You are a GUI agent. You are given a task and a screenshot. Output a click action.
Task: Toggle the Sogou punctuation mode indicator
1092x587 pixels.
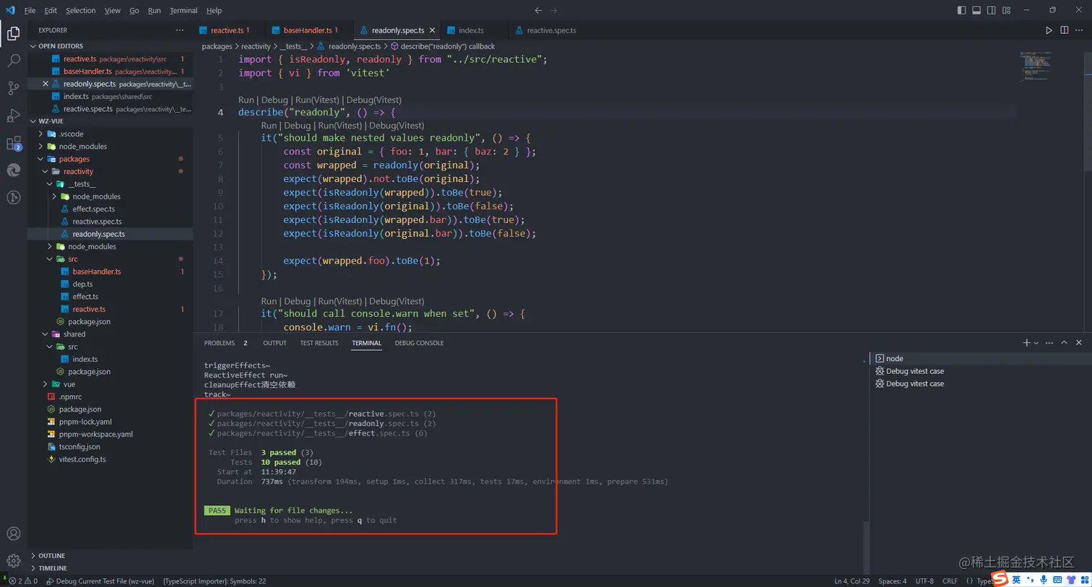(x=1031, y=580)
